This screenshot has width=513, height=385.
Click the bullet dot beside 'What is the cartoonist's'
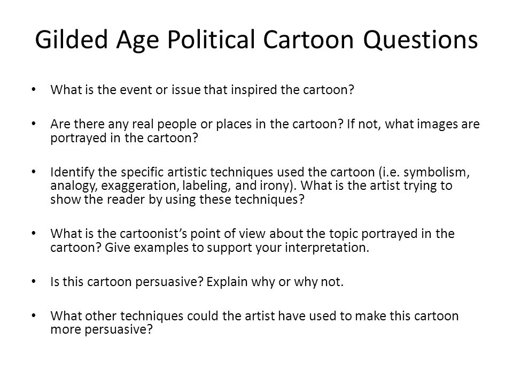34,234
